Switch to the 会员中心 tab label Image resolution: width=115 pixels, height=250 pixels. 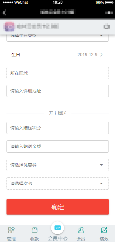click(57, 239)
